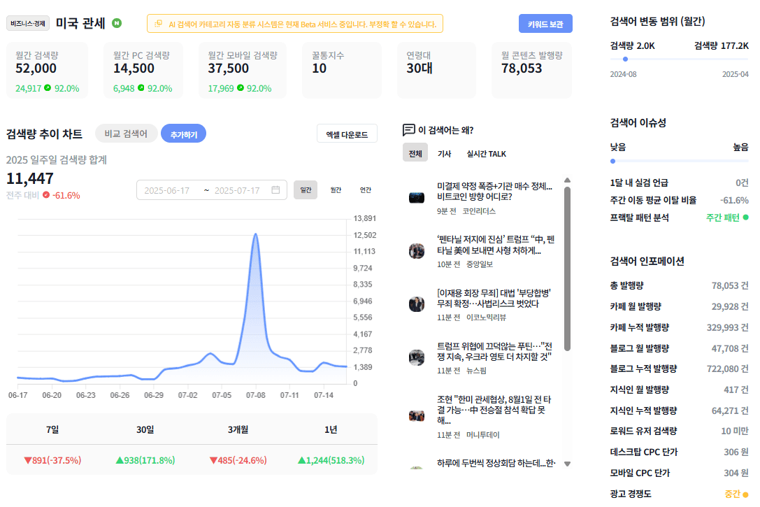Click the Beta notice icon in the yellow banner

pyautogui.click(x=158, y=24)
